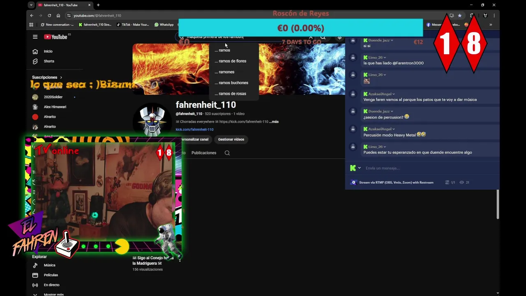This screenshot has height=296, width=526.
Task: Click the browser address bar URL
Action: pos(97,16)
